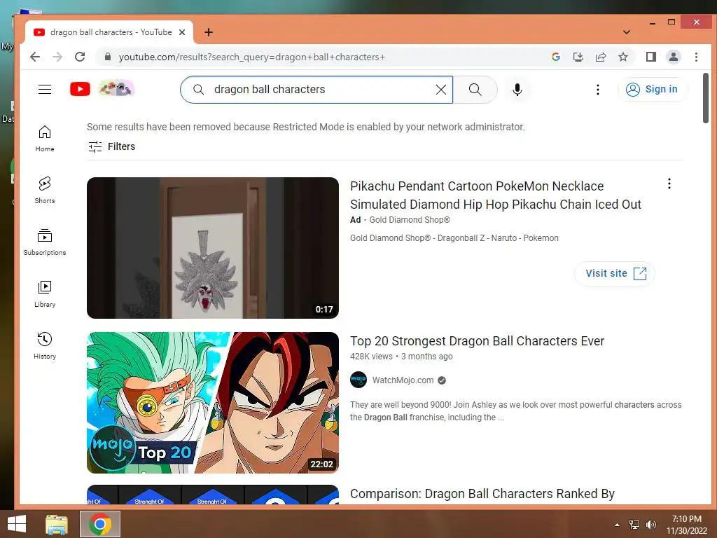Click the install app icon in address bar
Screen dimensions: 717x538
578,57
